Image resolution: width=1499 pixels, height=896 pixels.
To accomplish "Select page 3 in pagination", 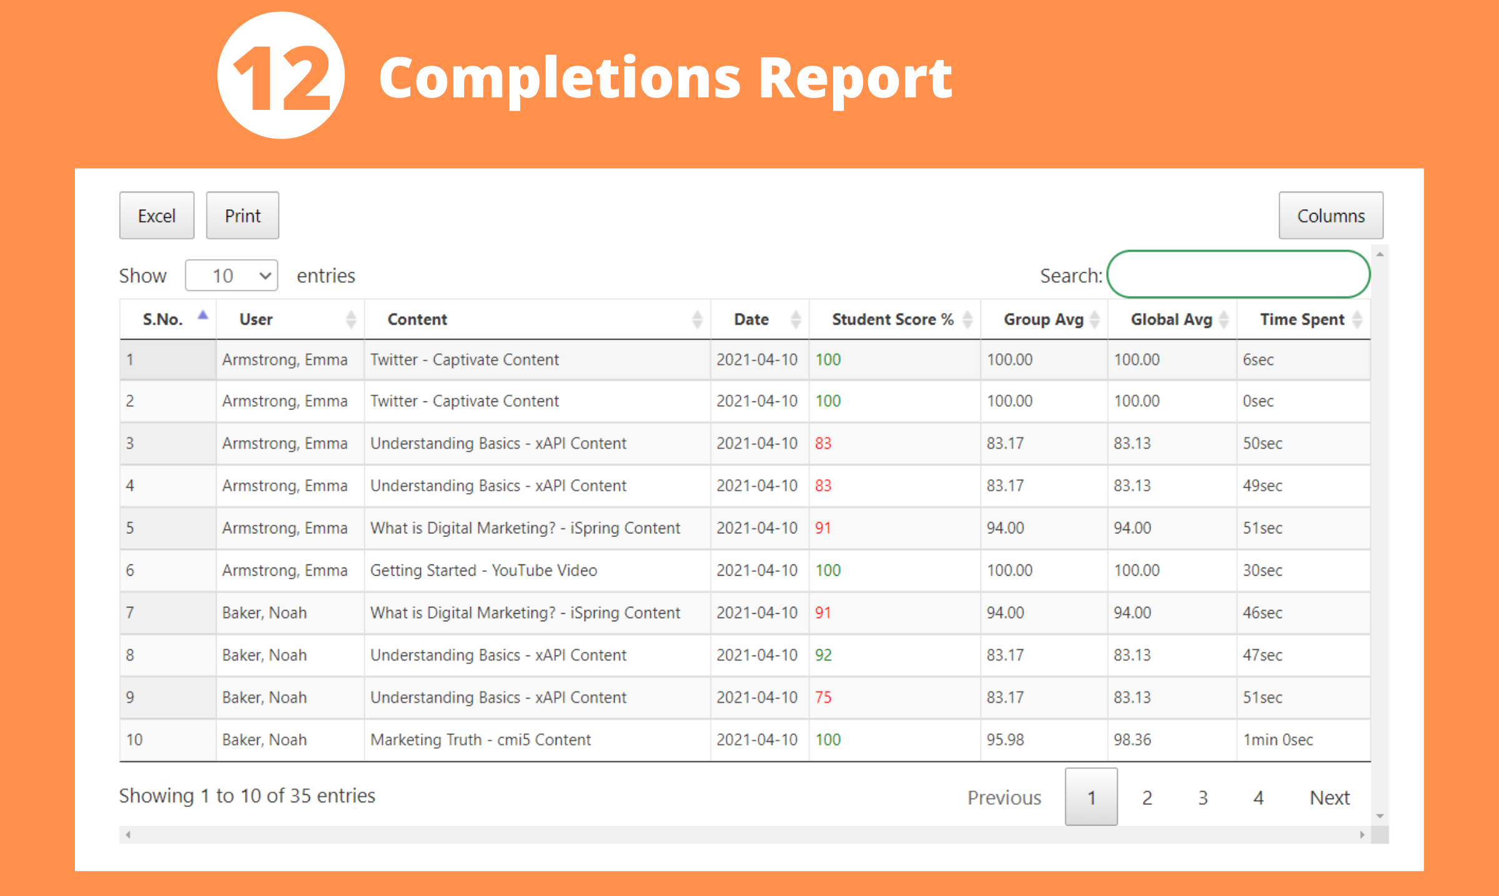I will pos(1202,797).
